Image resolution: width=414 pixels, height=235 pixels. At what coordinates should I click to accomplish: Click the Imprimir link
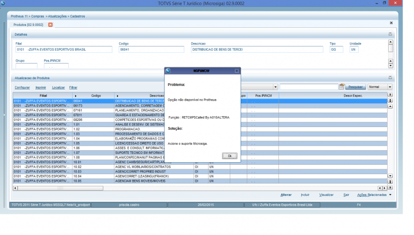[41, 87]
